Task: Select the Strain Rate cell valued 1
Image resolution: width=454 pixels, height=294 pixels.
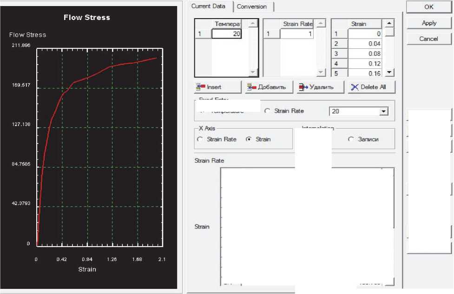Action: coord(297,34)
